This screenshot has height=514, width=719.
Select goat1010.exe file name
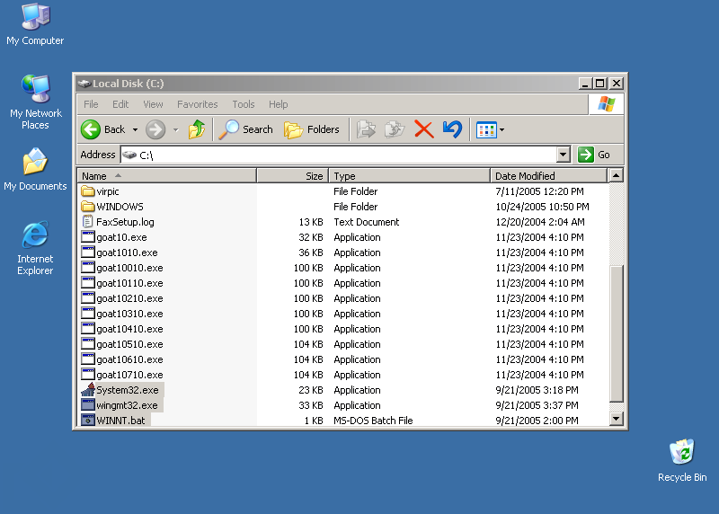point(127,253)
